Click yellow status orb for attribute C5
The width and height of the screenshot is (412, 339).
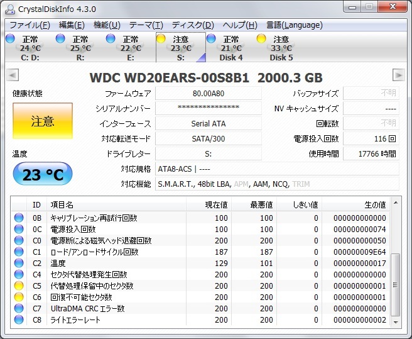coord(19,286)
